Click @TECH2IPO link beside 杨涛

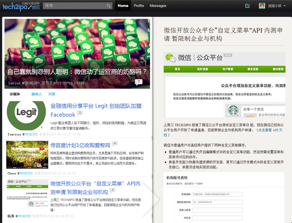pyautogui.click(x=23, y=216)
